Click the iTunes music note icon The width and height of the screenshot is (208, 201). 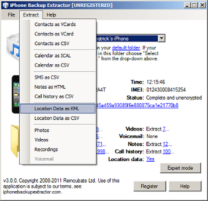click(x=13, y=47)
